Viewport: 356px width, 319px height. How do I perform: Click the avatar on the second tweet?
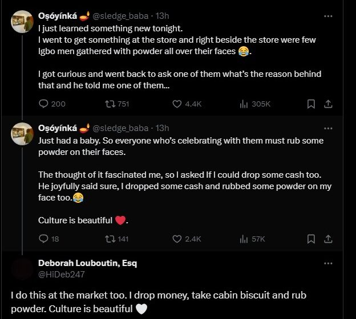pyautogui.click(x=23, y=133)
